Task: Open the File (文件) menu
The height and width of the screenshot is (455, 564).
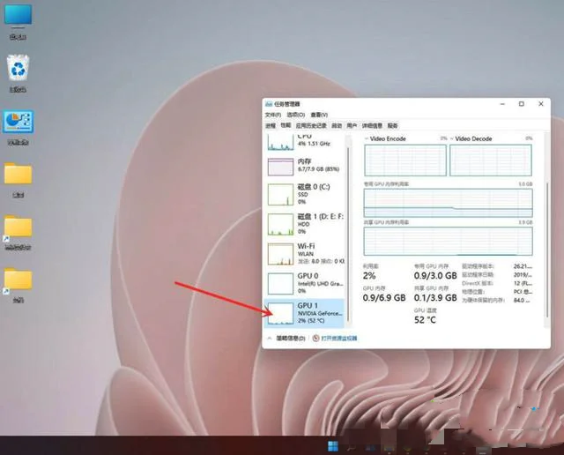Action: click(272, 115)
